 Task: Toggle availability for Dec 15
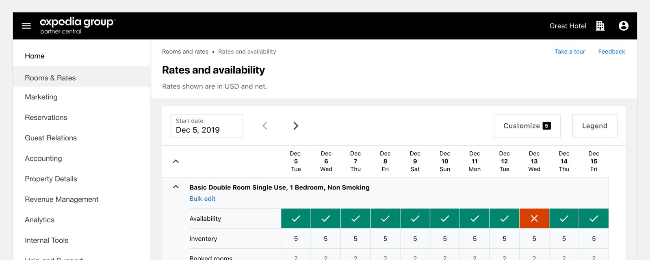tap(594, 219)
